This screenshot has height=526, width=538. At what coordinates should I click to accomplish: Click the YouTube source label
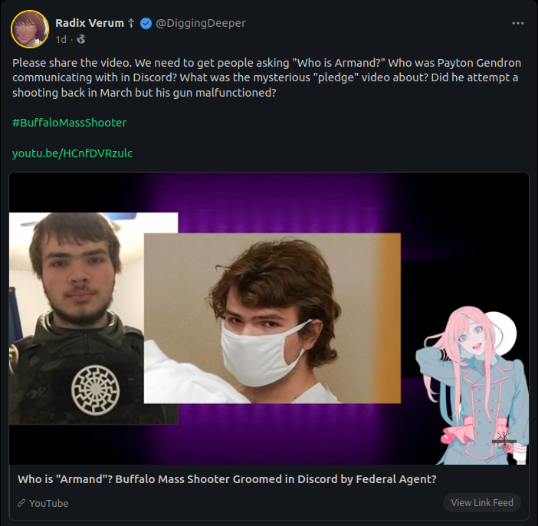point(49,503)
